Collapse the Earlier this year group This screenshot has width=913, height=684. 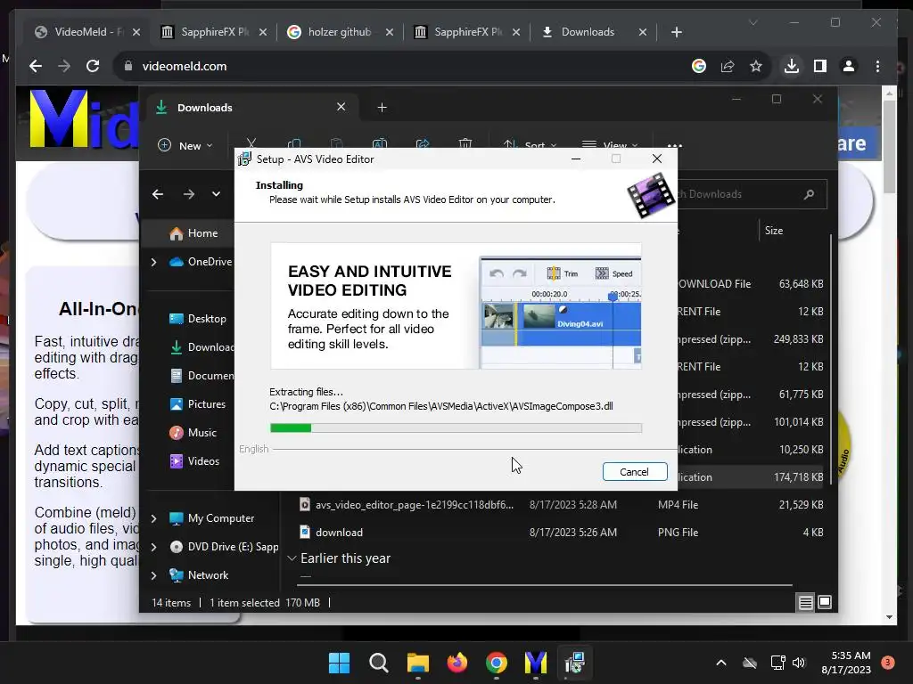[x=292, y=558]
